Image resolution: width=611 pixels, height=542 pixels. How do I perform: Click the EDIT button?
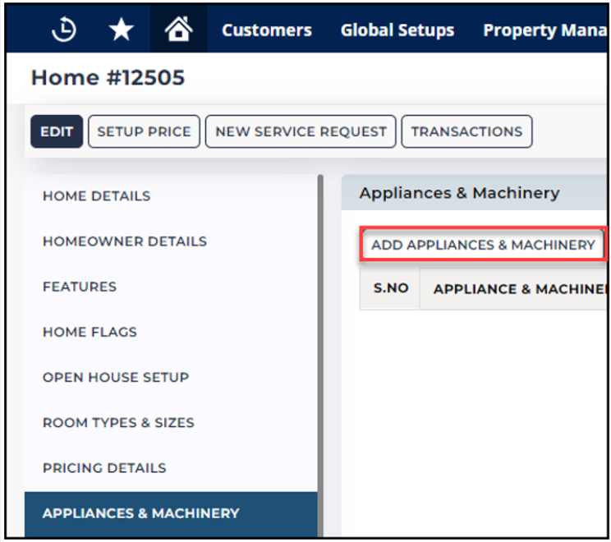pos(57,131)
